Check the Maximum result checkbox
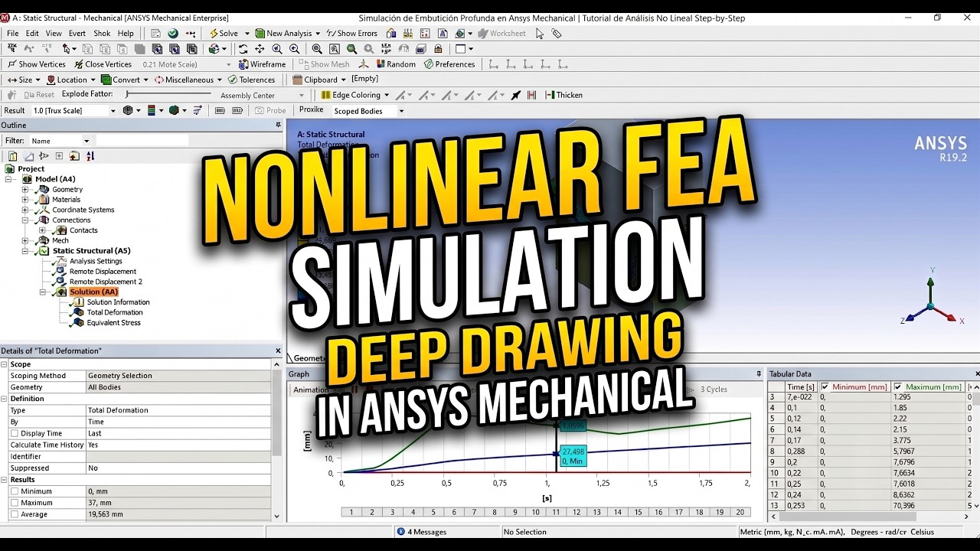Screen dimensions: 980x551 pyautogui.click(x=15, y=503)
